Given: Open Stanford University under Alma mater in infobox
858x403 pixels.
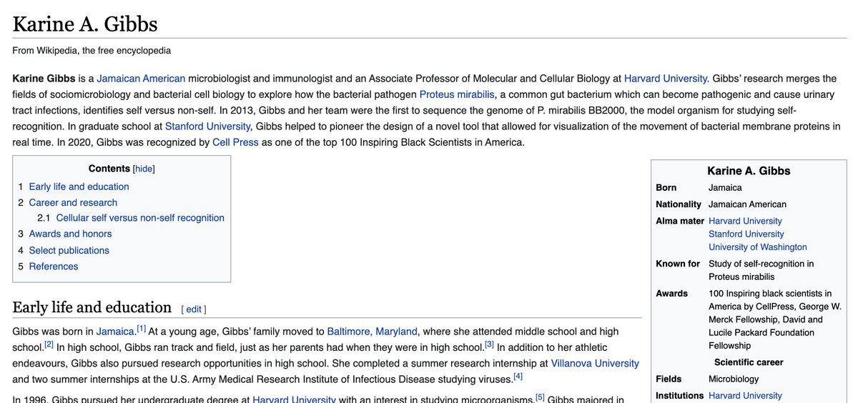Looking at the screenshot, I should point(746,234).
